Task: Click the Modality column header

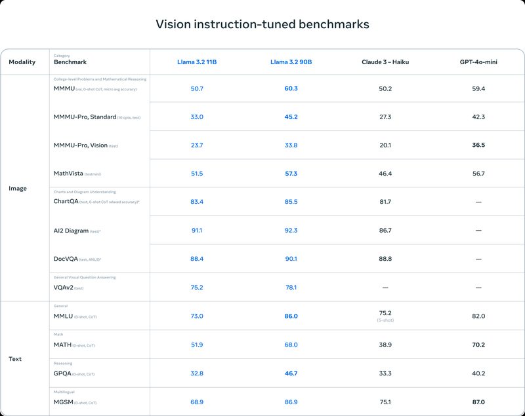Action: (22, 62)
